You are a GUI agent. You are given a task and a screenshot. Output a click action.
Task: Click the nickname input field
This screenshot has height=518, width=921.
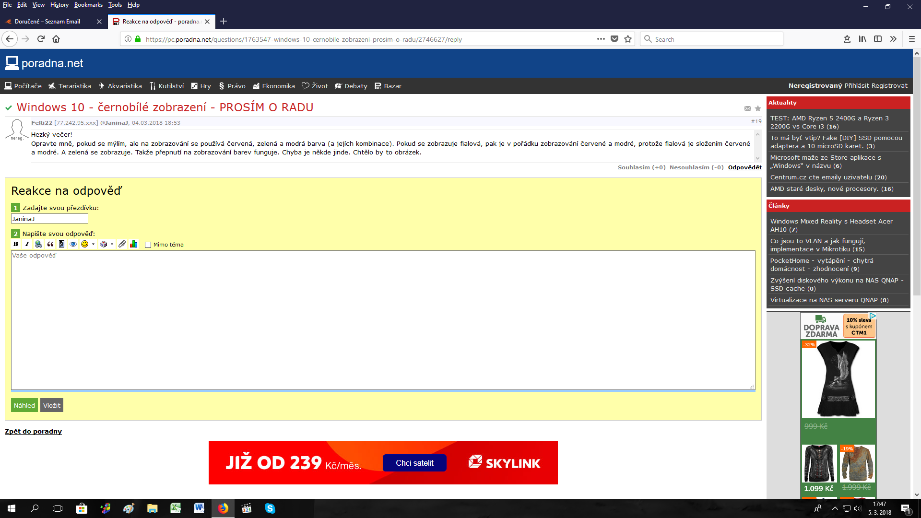point(49,219)
